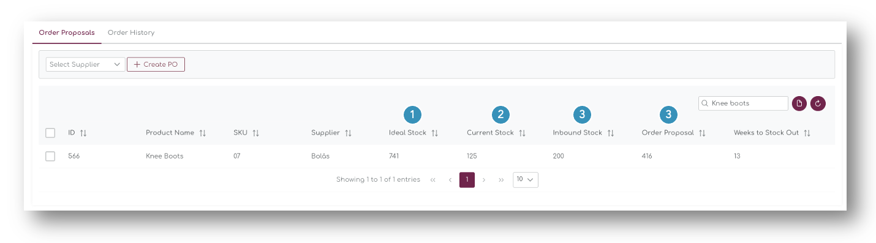Screen dimensions: 876x243
Task: Open the Select Supplier dropdown
Action: click(86, 64)
